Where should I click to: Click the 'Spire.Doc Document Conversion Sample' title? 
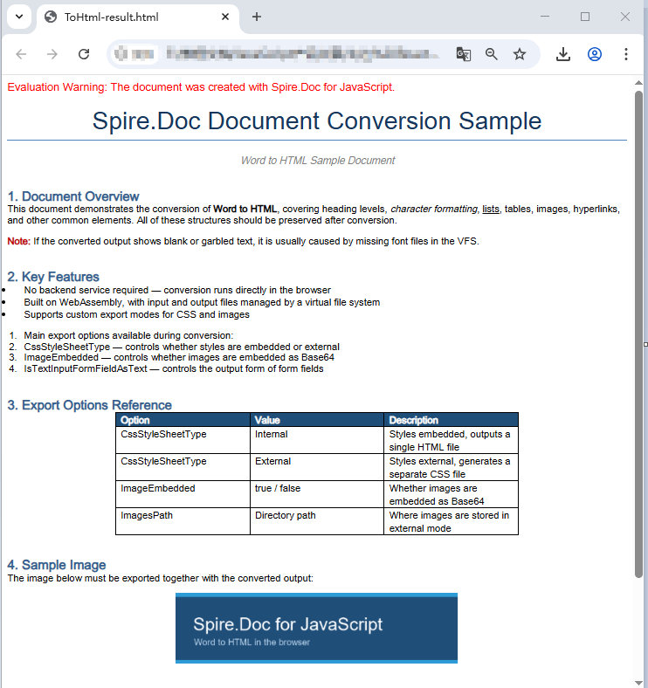(317, 120)
